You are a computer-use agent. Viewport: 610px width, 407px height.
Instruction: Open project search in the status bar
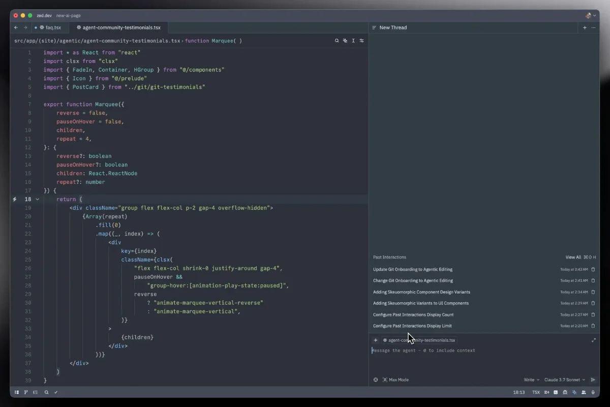point(46,392)
